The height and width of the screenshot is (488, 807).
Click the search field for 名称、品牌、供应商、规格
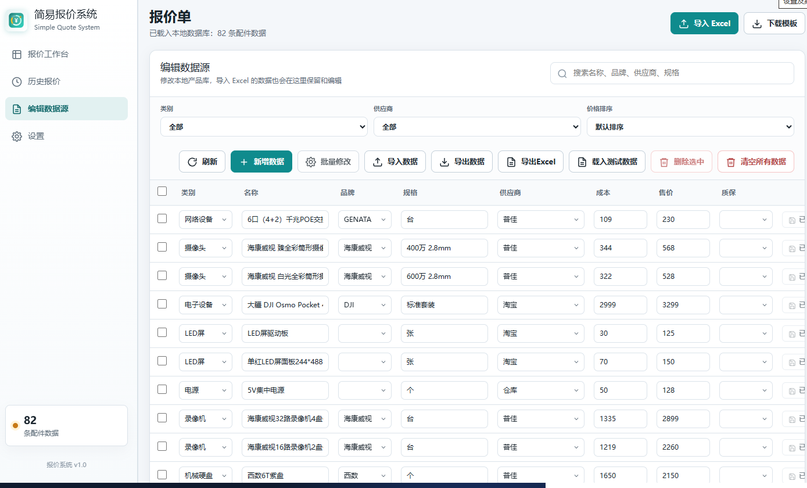672,73
